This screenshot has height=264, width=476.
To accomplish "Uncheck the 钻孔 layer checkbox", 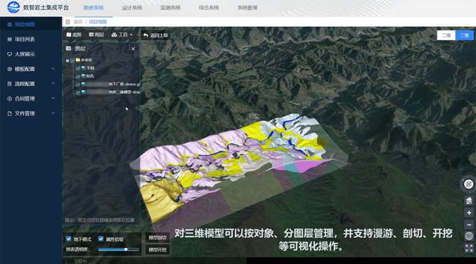I will pyautogui.click(x=78, y=77).
